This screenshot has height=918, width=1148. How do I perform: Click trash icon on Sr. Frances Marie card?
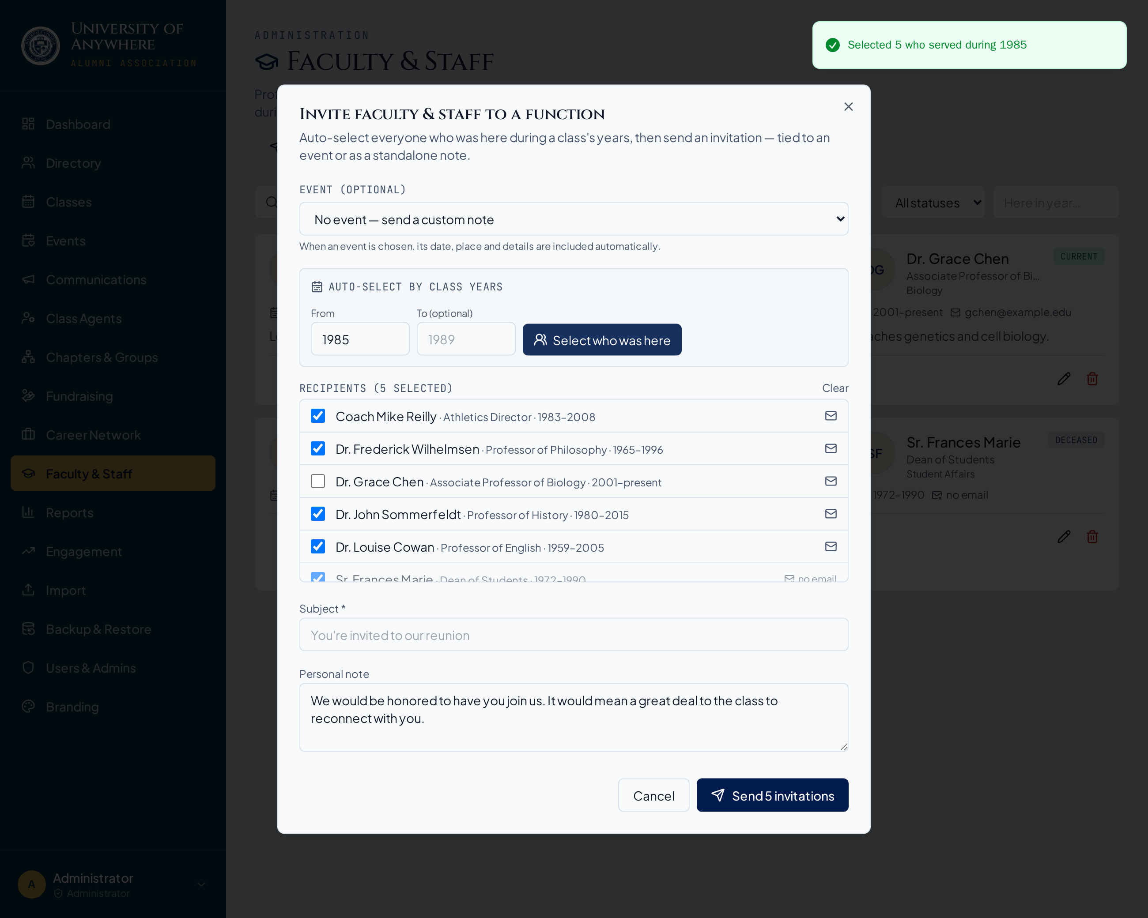pos(1092,536)
